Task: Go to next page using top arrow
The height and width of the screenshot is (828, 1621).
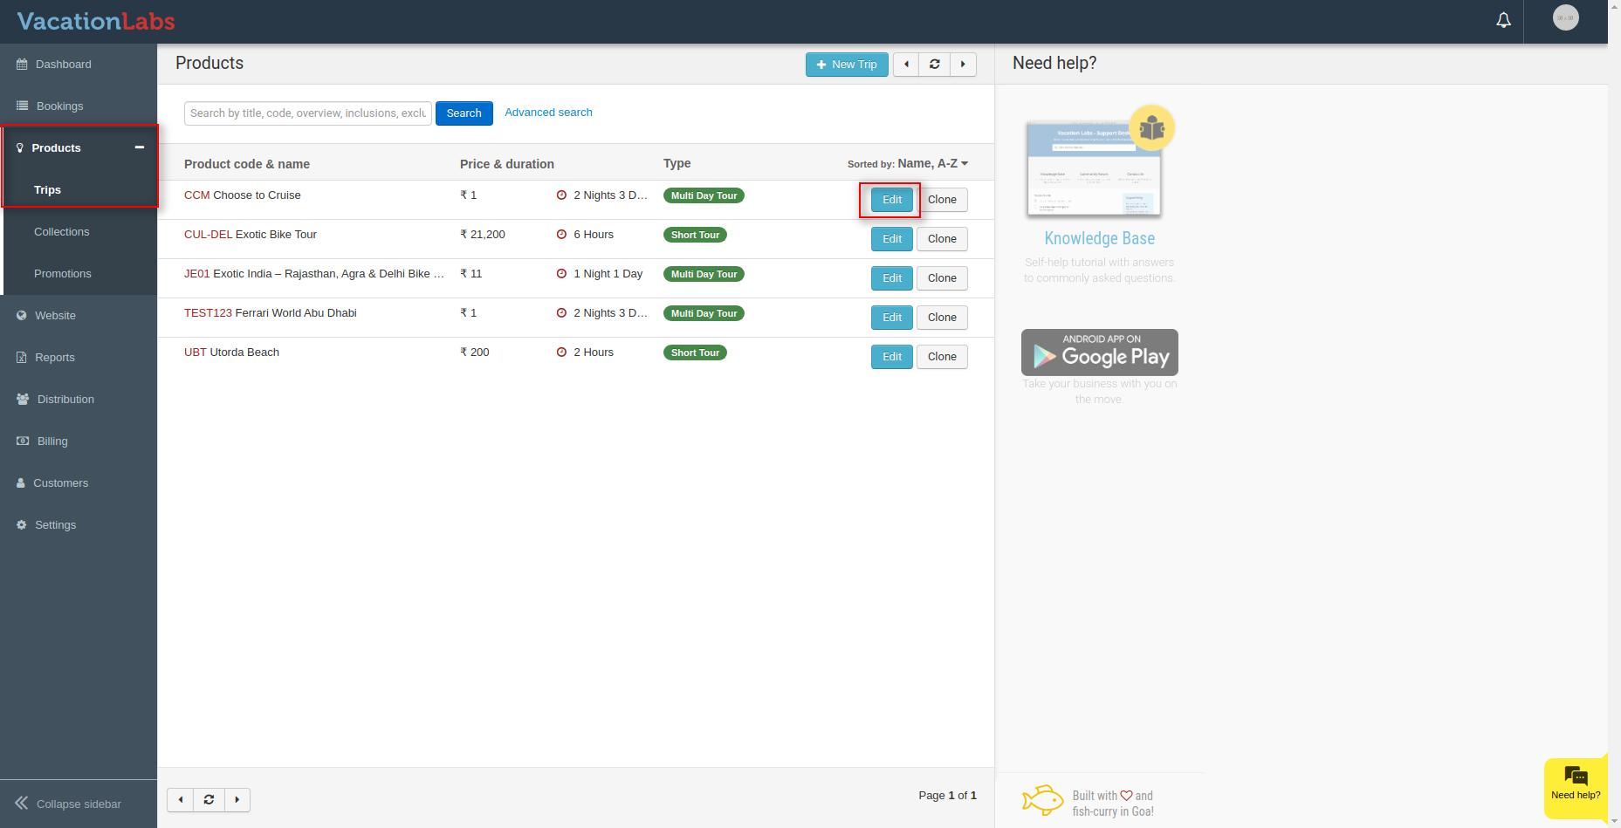Action: coord(963,65)
